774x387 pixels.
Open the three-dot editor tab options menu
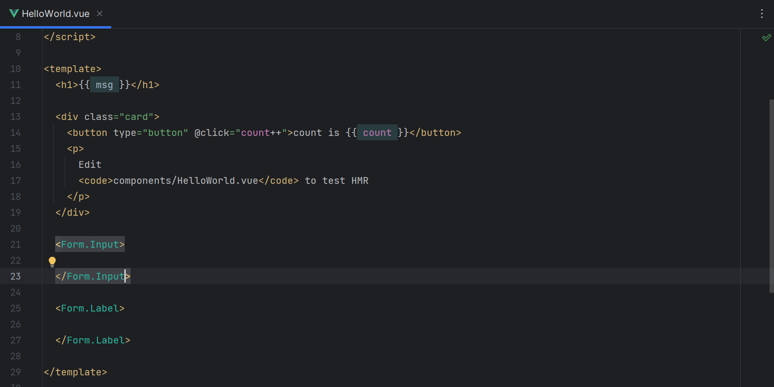[761, 14]
